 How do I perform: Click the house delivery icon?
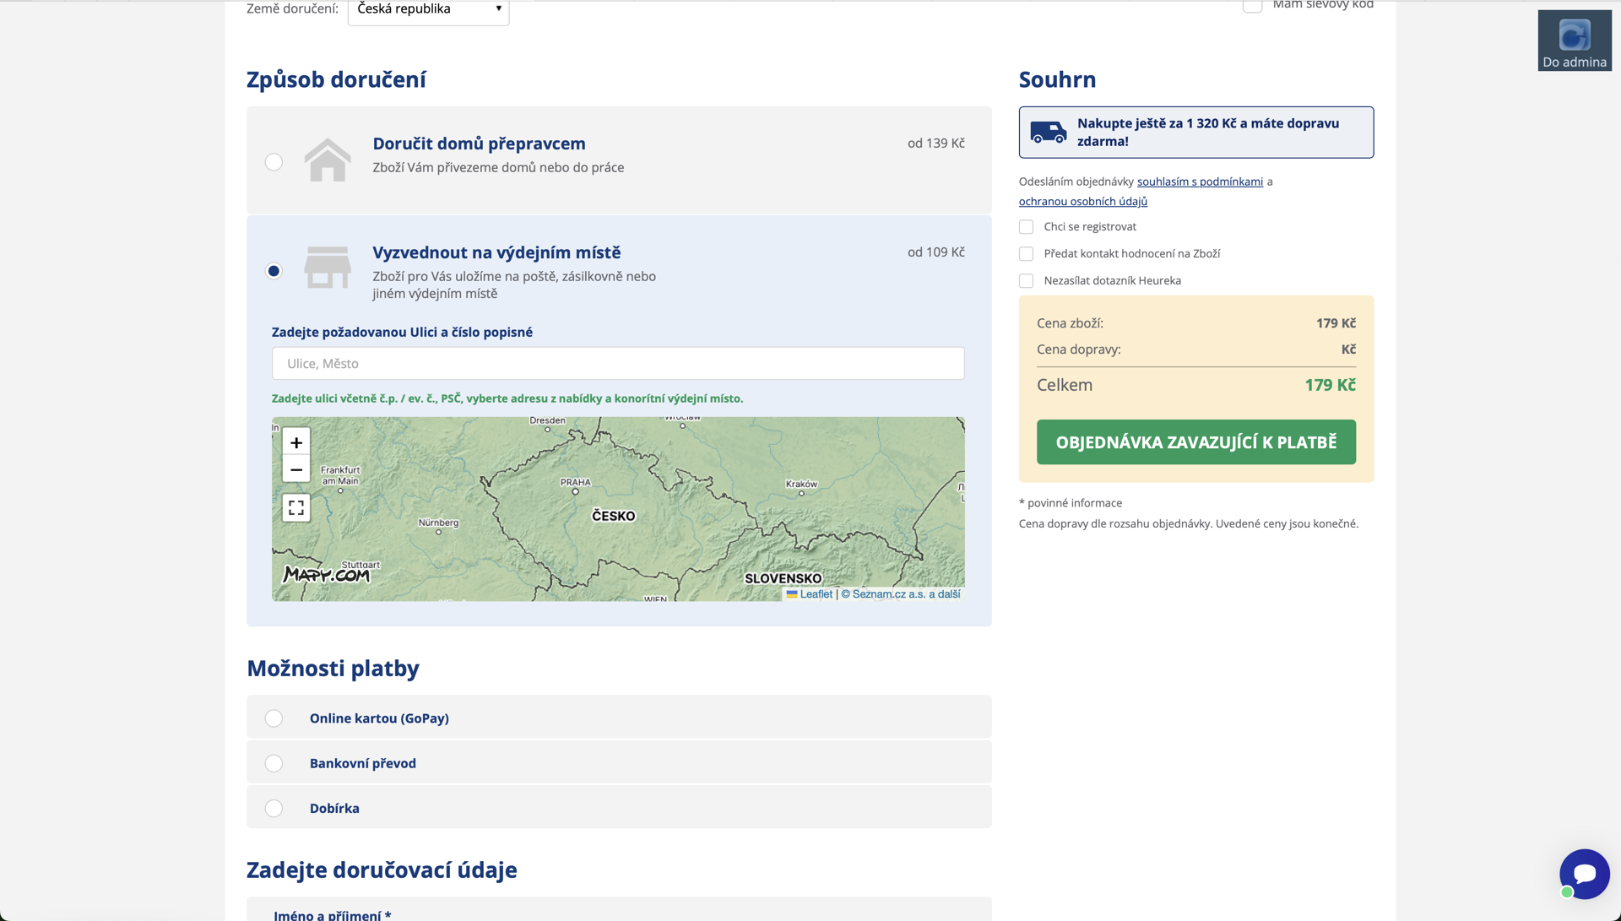tap(328, 160)
